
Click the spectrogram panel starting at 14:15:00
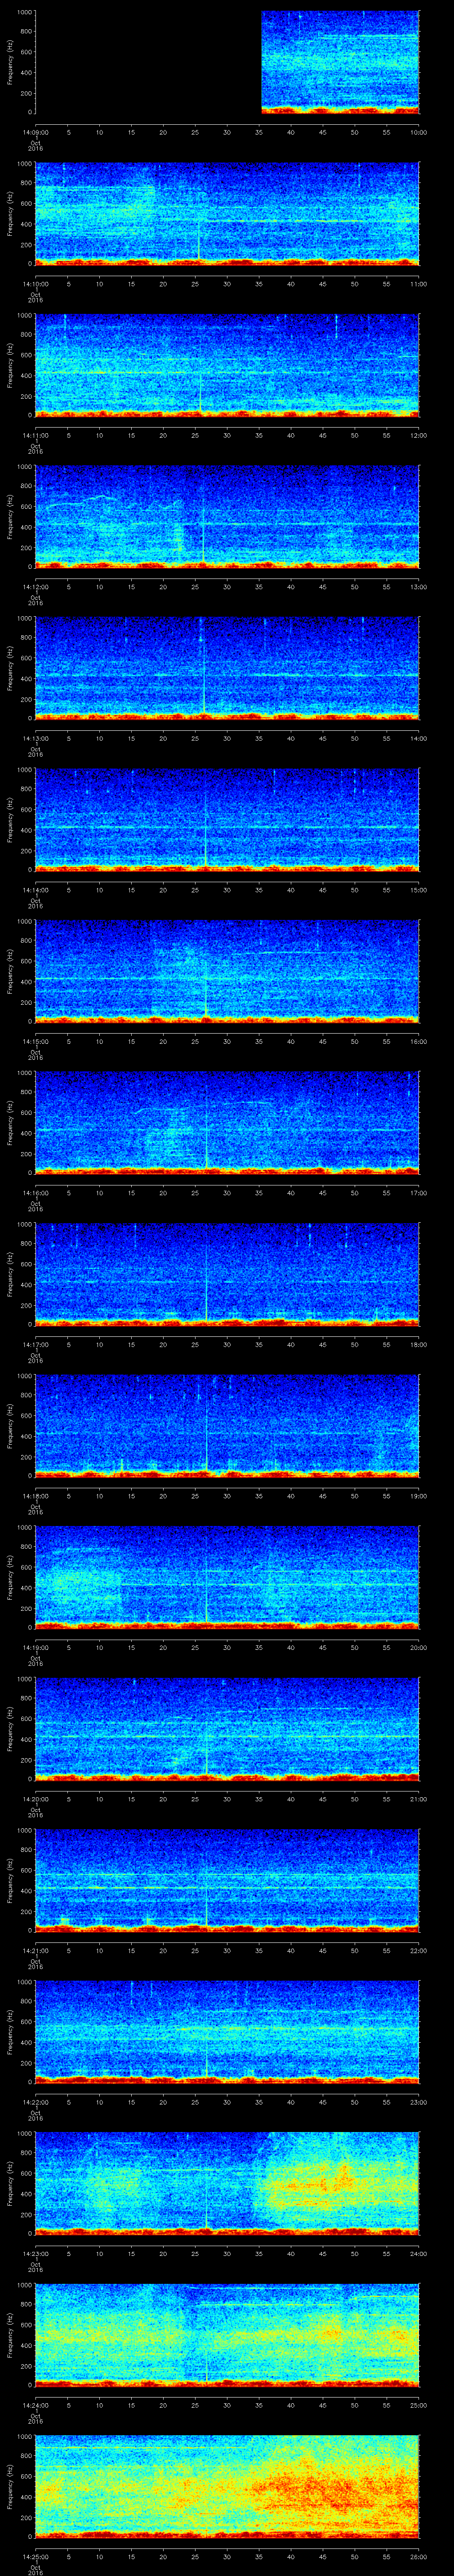[227, 972]
